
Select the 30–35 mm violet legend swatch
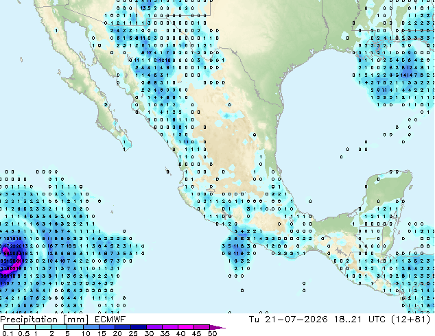click(x=154, y=327)
